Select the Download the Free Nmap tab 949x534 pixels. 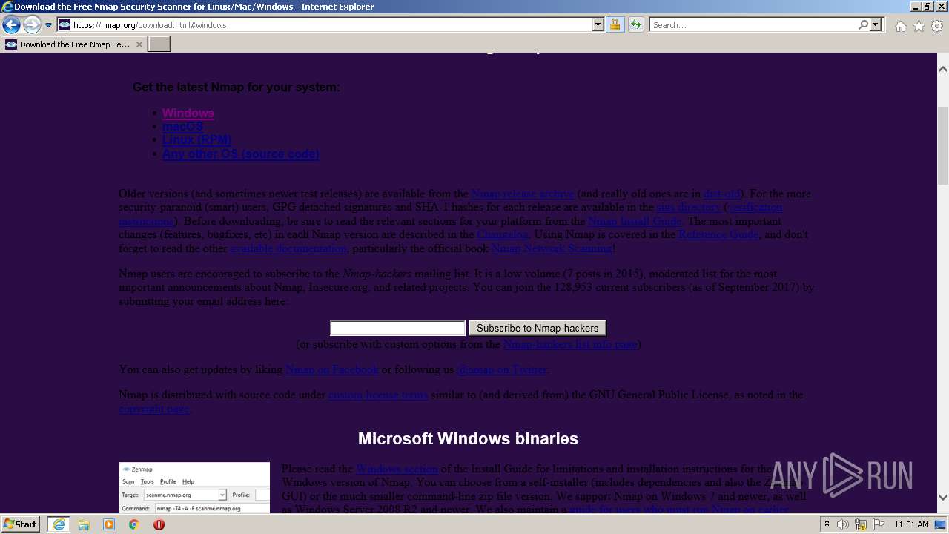[73, 44]
